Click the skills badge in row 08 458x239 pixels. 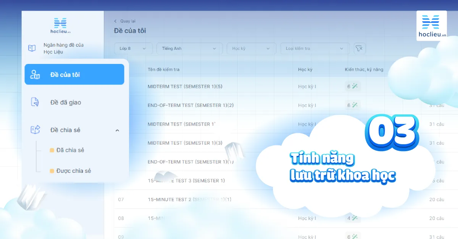(x=353, y=218)
